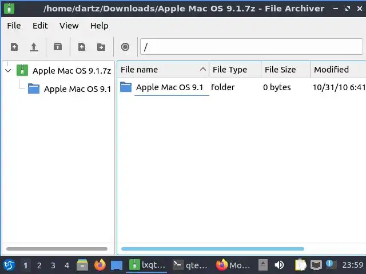Click the tree panel horizontal scrollbar
Image resolution: width=366 pixels, height=274 pixels.
click(x=57, y=249)
